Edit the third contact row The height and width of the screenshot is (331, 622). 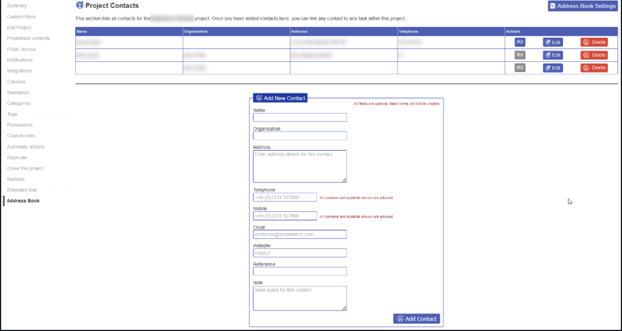(553, 68)
